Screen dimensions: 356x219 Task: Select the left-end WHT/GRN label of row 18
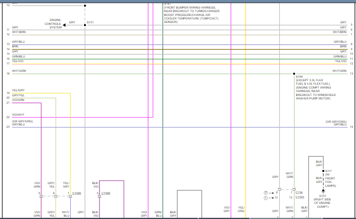point(19,71)
